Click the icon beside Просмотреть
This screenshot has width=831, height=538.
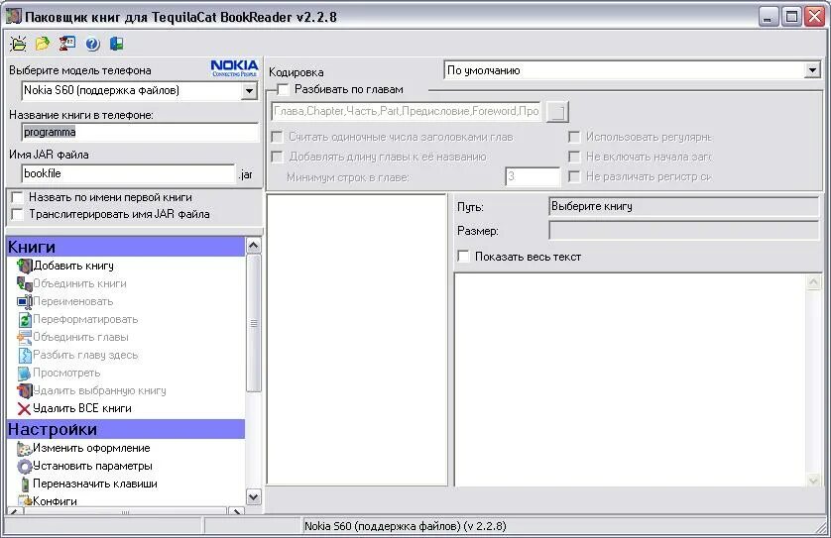click(25, 374)
